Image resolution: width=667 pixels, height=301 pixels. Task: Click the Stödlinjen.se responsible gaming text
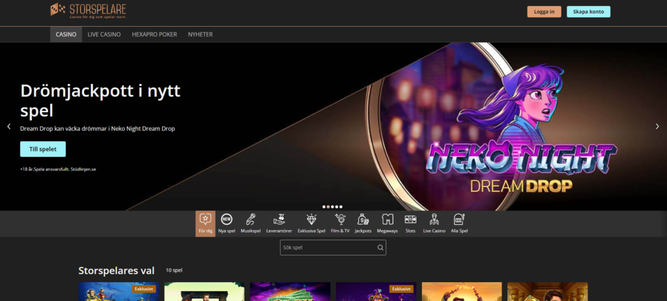pyautogui.click(x=83, y=169)
